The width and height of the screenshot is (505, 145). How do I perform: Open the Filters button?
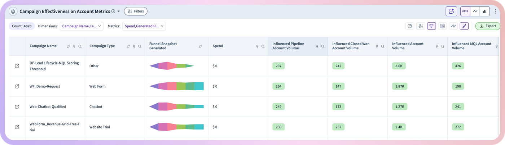[136, 11]
